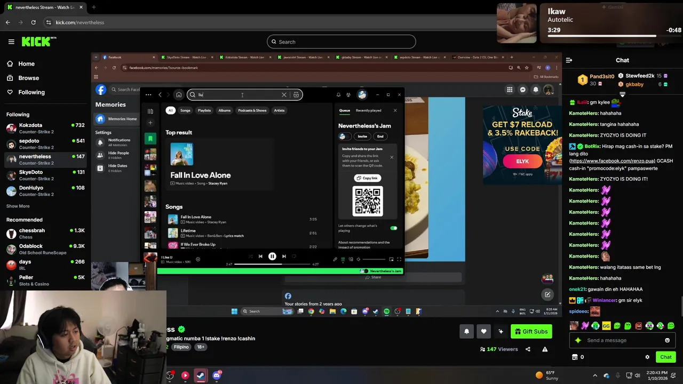Click End button in Nevertheless's Jam

click(x=380, y=137)
